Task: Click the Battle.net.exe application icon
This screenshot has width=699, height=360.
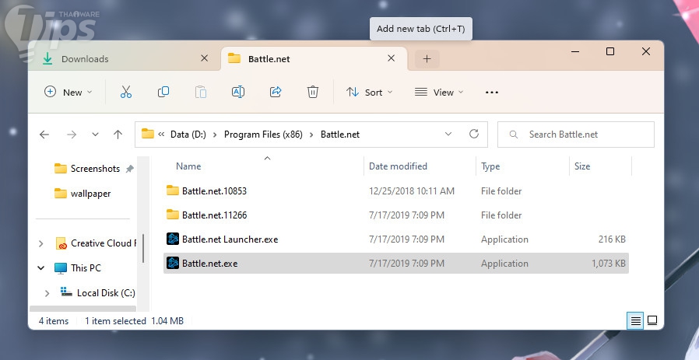Action: tap(173, 264)
